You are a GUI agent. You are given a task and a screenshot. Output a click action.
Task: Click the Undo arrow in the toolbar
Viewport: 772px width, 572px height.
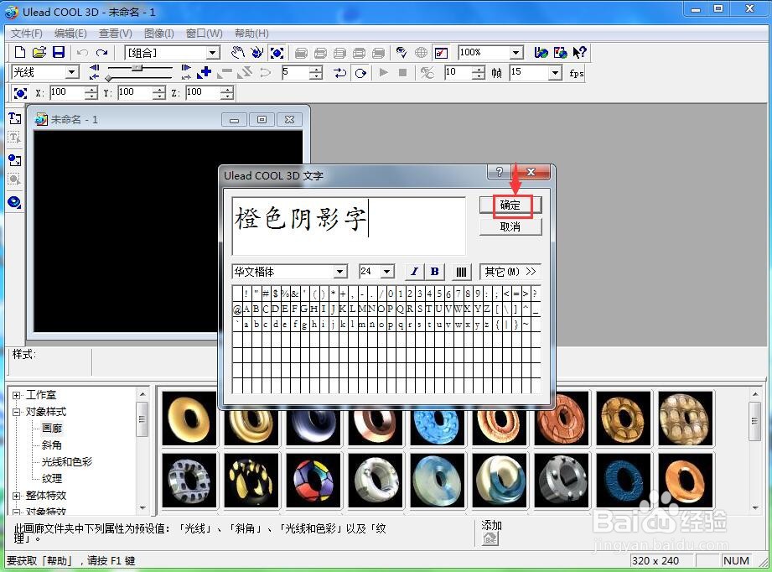tap(82, 52)
